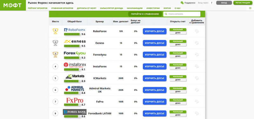Click the Forex4you logo
This screenshot has height=119, width=254.
75,53
